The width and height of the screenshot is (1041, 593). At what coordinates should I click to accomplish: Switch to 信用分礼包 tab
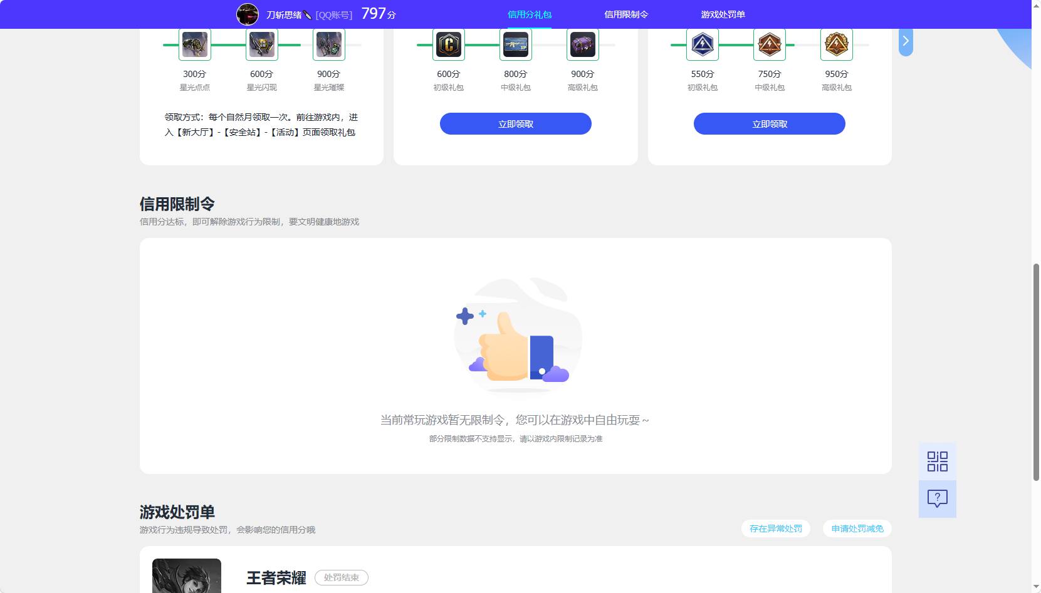[x=530, y=14]
